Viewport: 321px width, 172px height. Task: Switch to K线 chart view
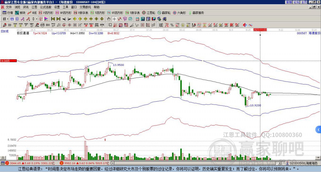(32, 13)
